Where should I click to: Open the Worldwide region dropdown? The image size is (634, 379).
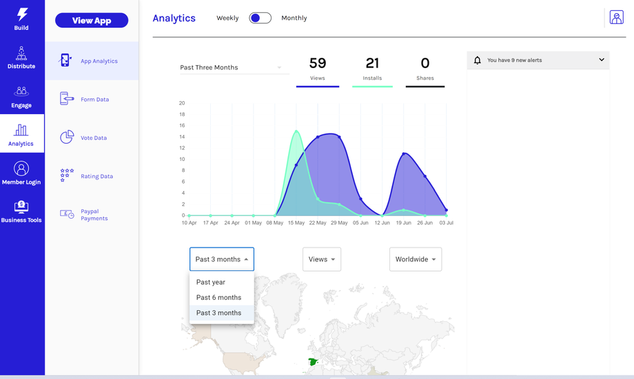416,259
